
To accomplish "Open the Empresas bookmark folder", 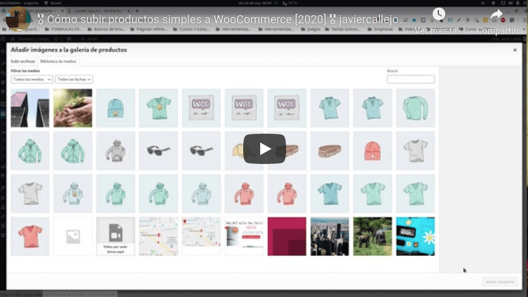I will (380, 29).
